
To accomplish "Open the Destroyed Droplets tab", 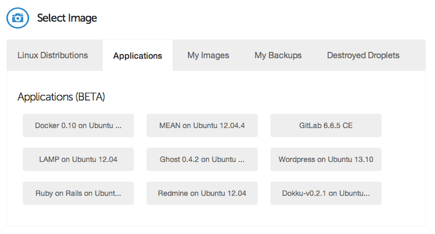I will tap(363, 56).
